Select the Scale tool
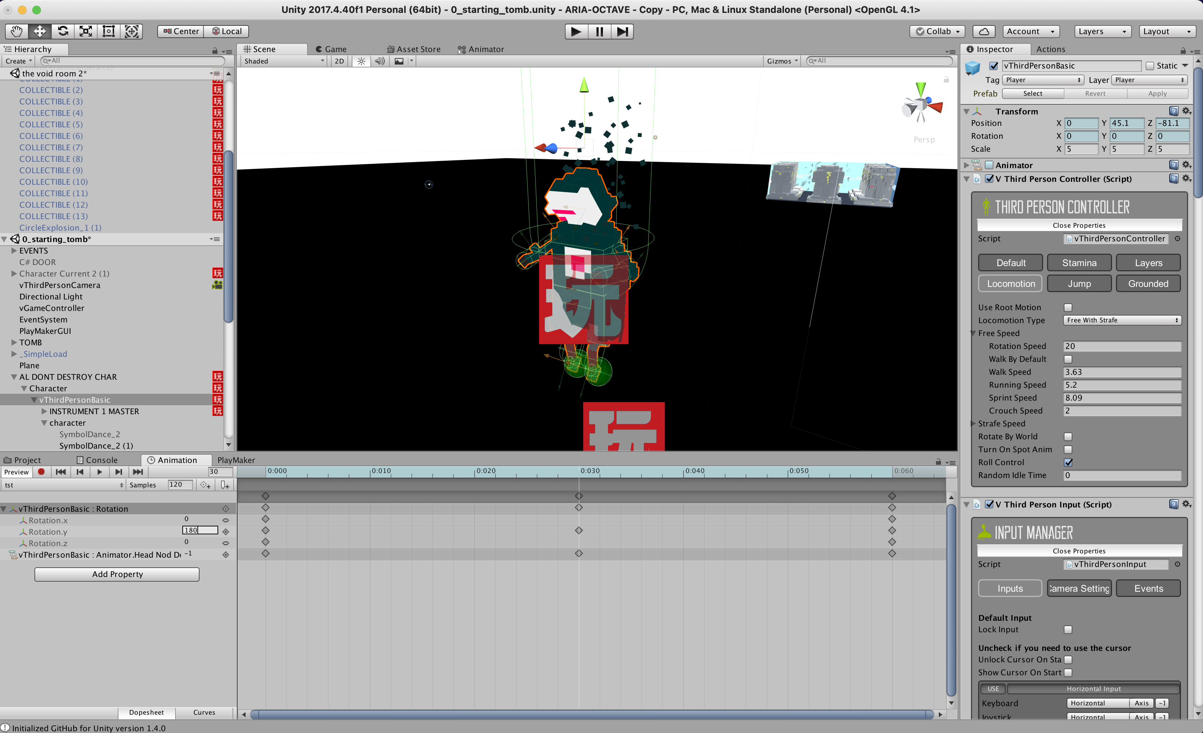This screenshot has height=733, width=1203. click(x=85, y=31)
